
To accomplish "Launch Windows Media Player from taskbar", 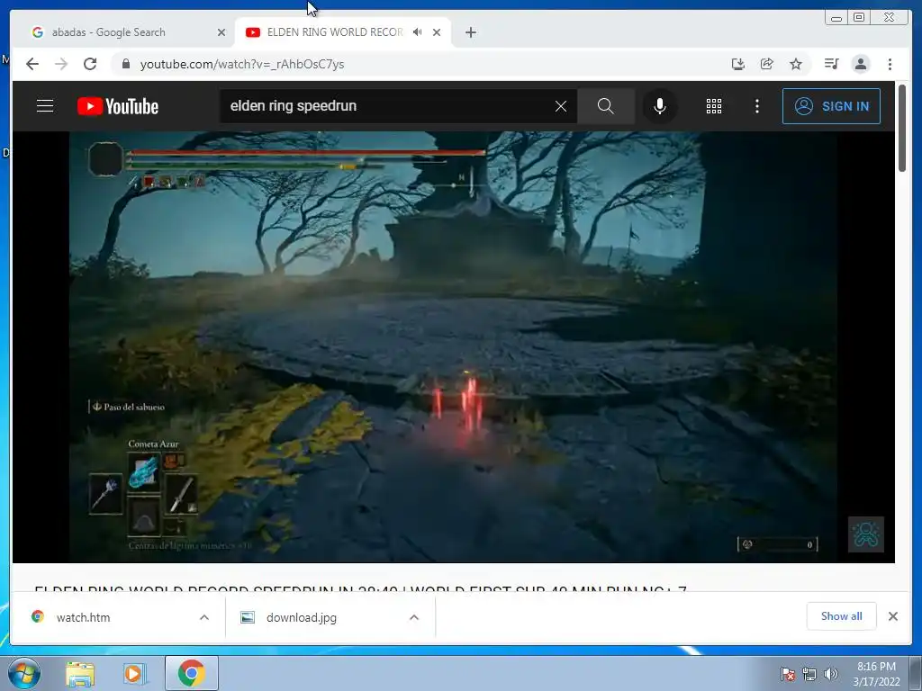I will [x=135, y=673].
